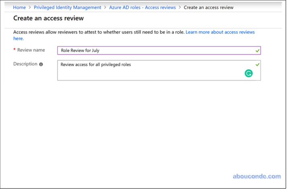This screenshot has width=287, height=189.
Task: Go to the Home breadcrumb
Action: click(19, 8)
